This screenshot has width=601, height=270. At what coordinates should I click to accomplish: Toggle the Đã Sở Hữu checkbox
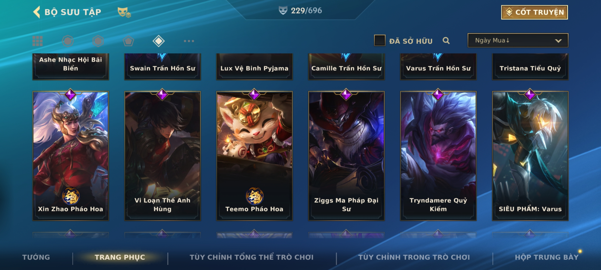coord(380,40)
